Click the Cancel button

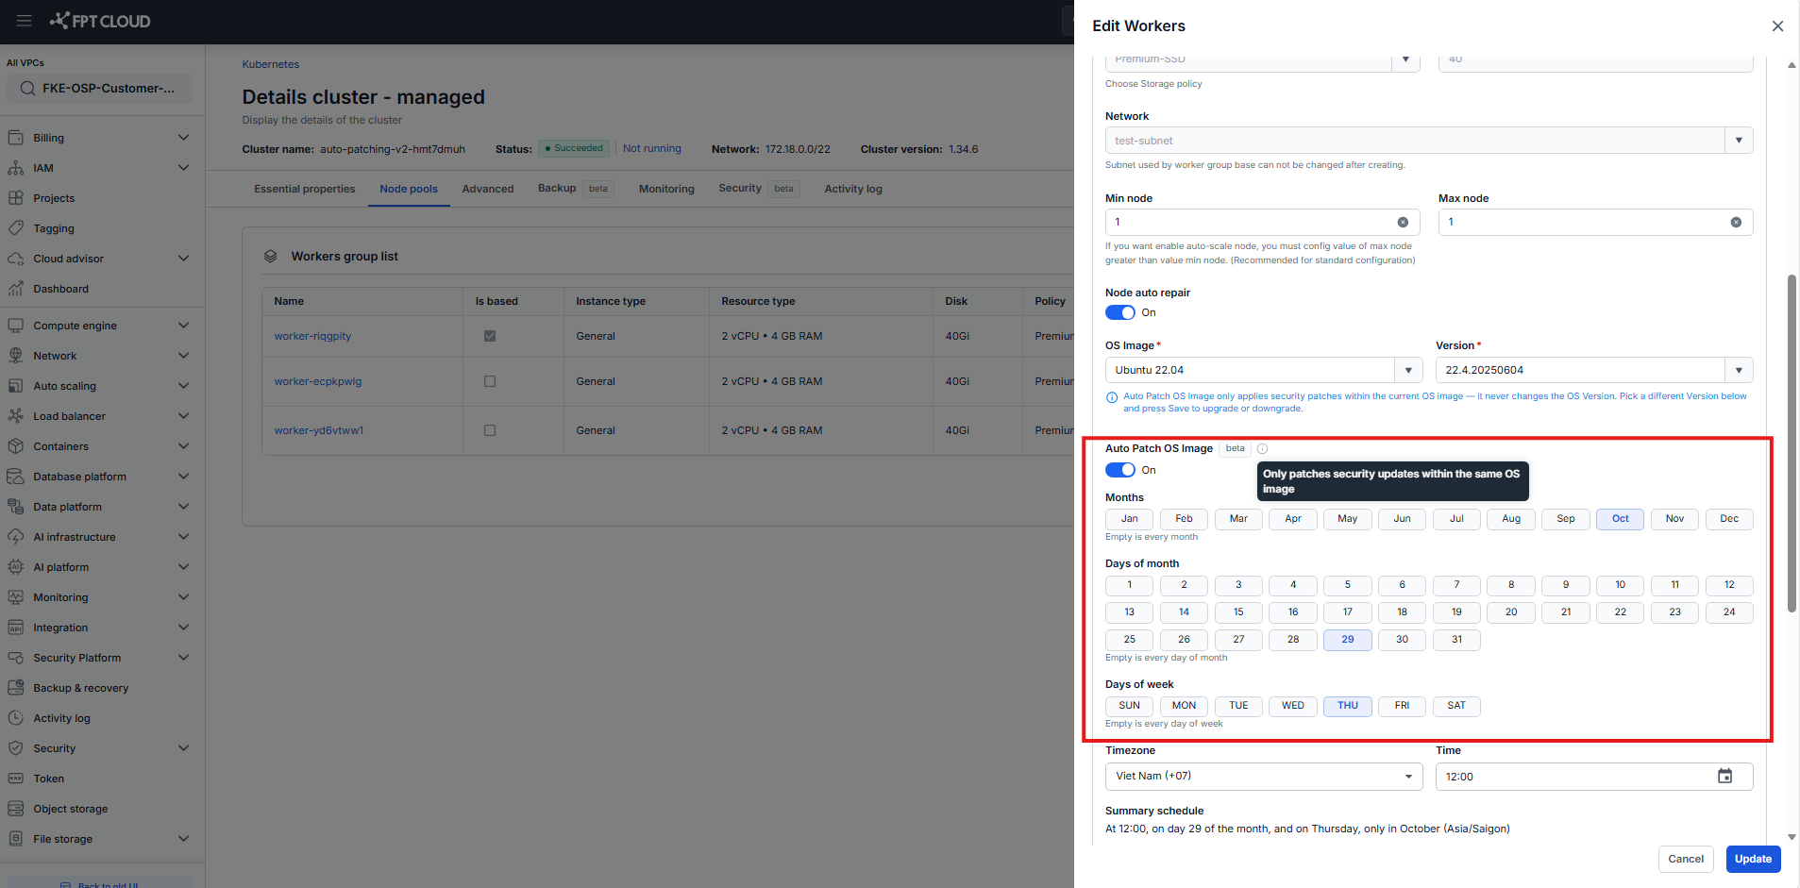tap(1686, 859)
